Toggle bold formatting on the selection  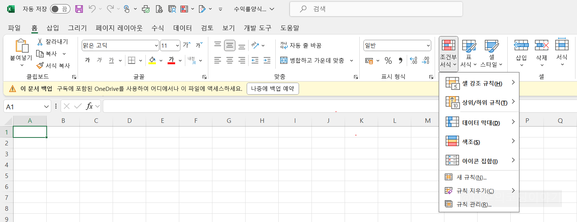pos(87,60)
